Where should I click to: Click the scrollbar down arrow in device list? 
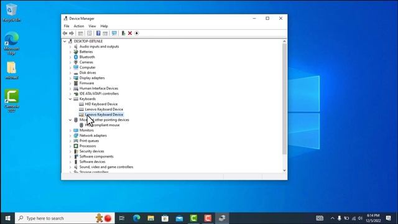pyautogui.click(x=284, y=170)
